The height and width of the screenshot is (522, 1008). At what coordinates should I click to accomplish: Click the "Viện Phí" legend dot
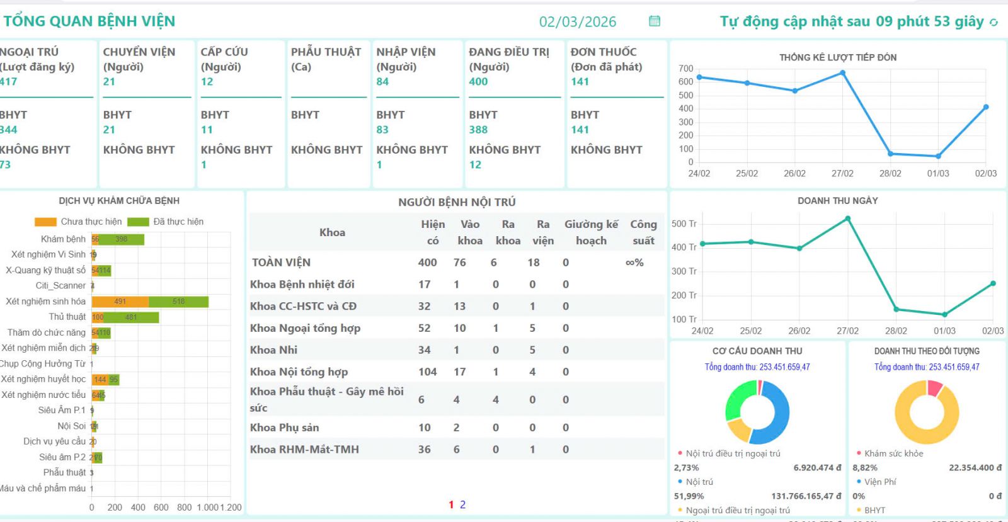[859, 482]
